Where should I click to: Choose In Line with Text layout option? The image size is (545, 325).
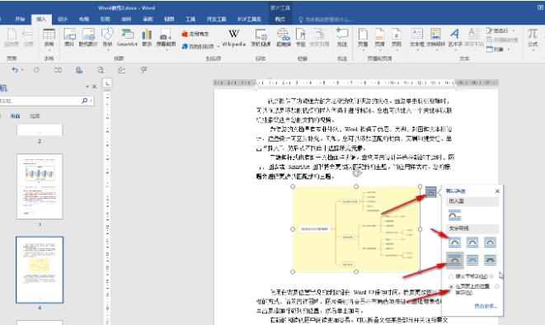(454, 215)
